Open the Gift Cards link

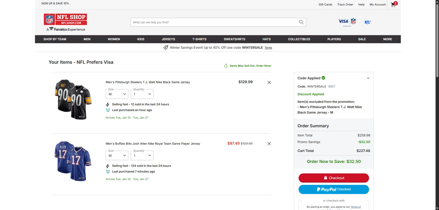click(x=325, y=4)
